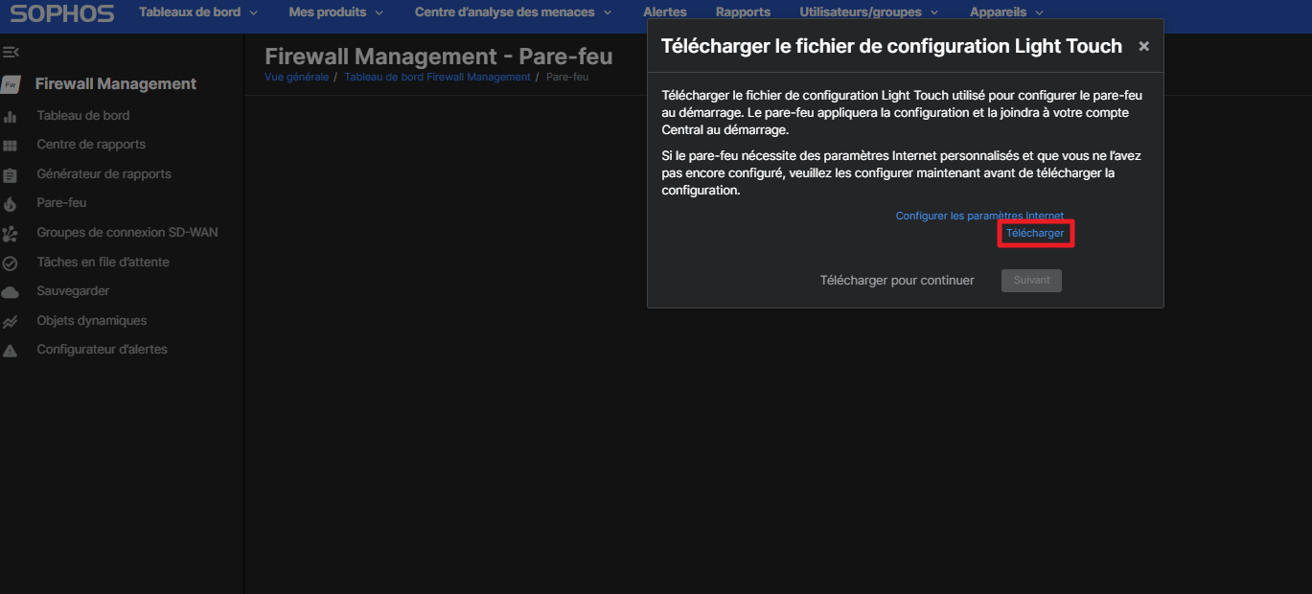Click the dialog title Télécharger le fichier

coord(891,46)
